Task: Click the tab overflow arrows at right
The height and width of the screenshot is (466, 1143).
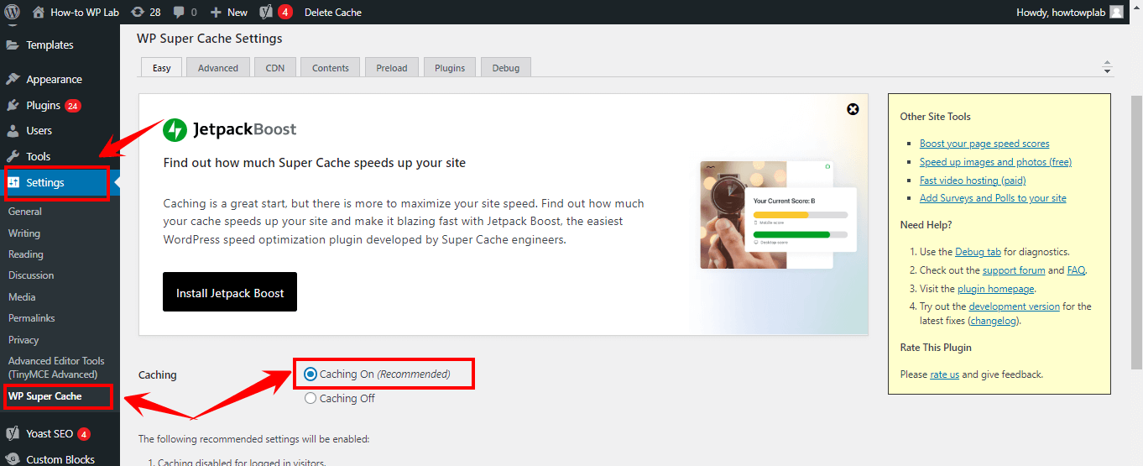Action: click(x=1107, y=67)
